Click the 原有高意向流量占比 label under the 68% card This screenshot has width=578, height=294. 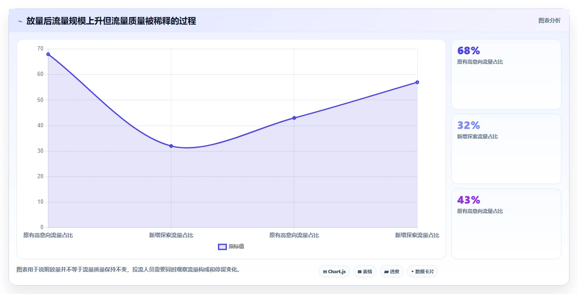(480, 62)
